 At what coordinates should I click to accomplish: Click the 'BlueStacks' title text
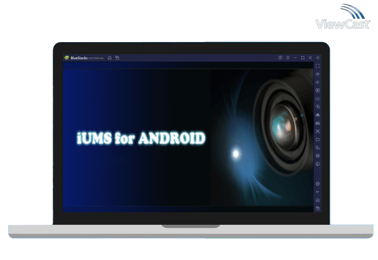[x=79, y=58]
